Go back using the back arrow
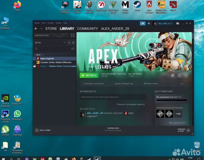 coord(36,29)
